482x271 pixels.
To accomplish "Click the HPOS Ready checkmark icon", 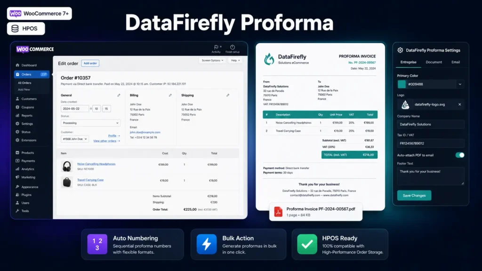I will pos(307,244).
